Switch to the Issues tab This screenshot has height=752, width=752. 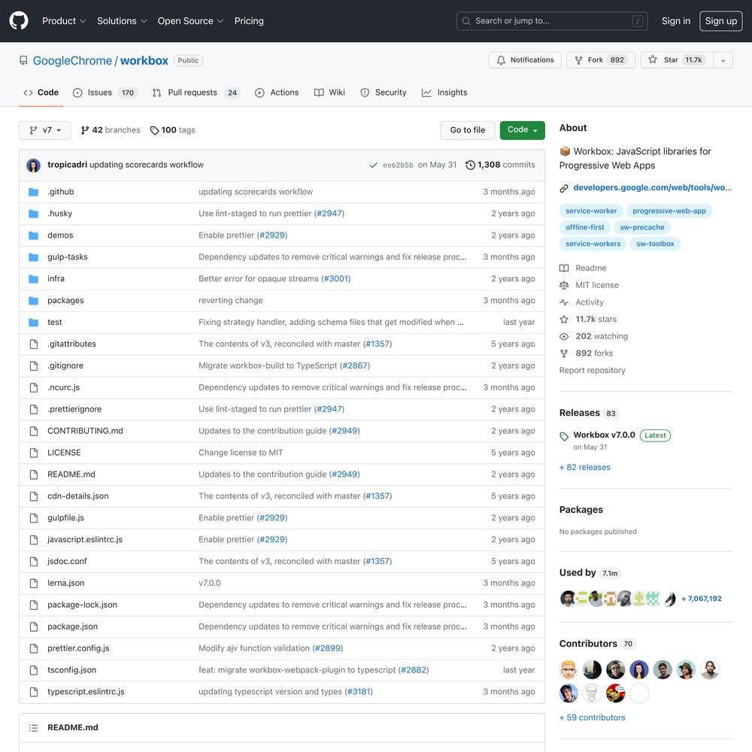(x=105, y=92)
